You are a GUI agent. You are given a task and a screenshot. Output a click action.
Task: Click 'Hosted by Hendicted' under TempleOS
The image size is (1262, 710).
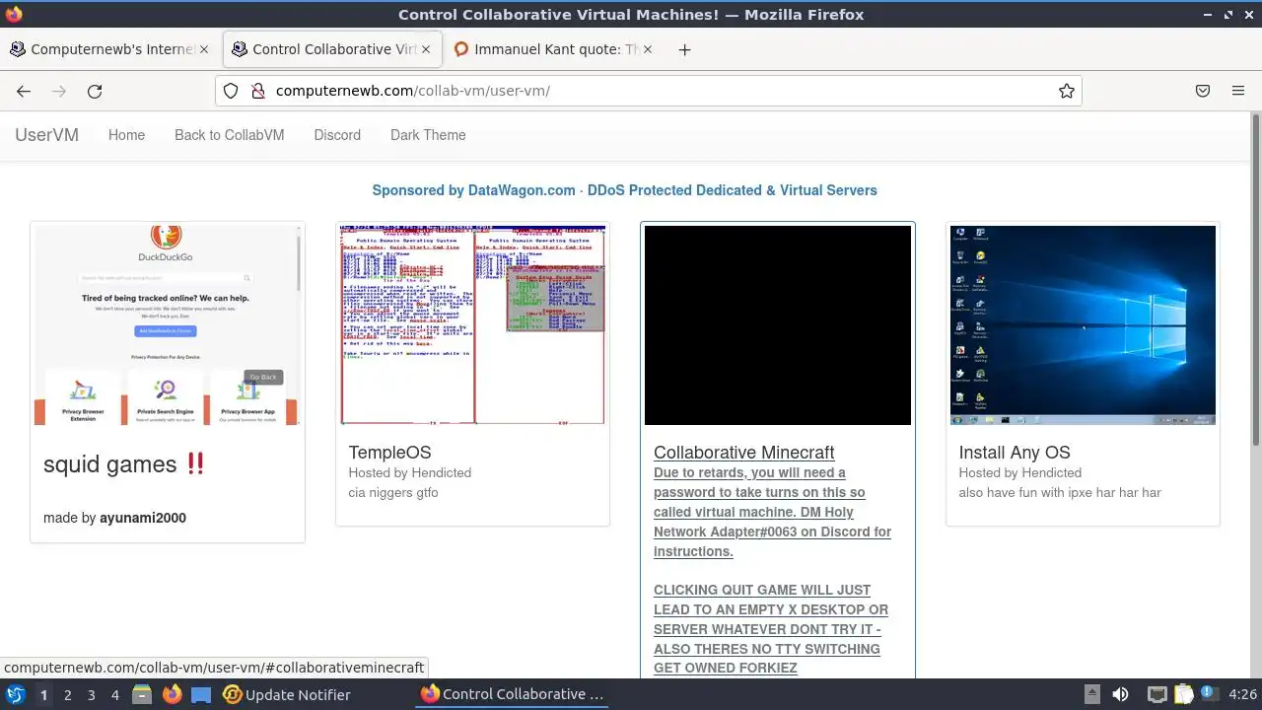[x=409, y=473]
